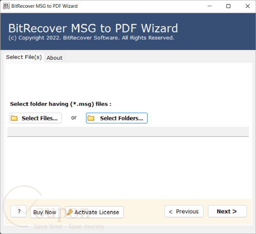256x234 pixels.
Task: Switch to the About tab
Action: [55, 58]
